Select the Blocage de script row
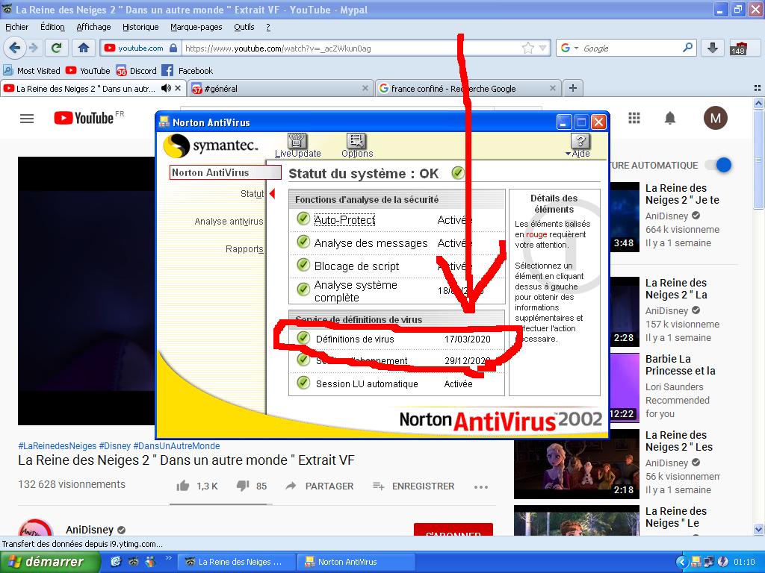Viewport: 765px width, 573px height. point(397,266)
